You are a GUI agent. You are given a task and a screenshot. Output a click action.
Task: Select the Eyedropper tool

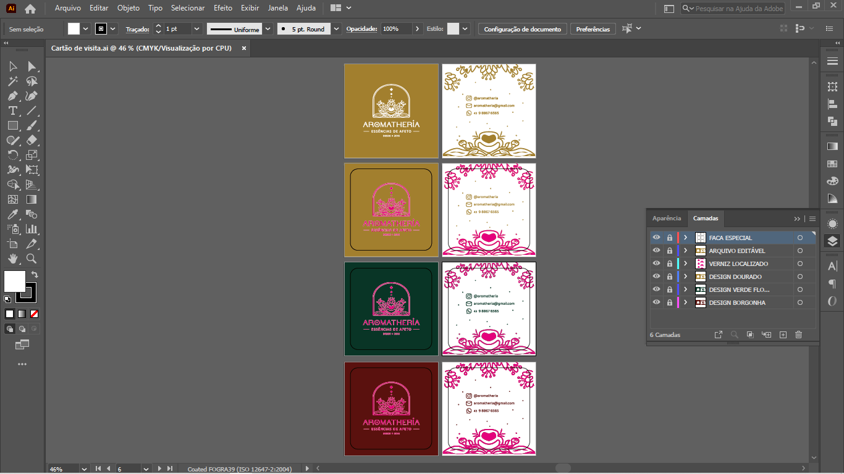click(x=12, y=214)
